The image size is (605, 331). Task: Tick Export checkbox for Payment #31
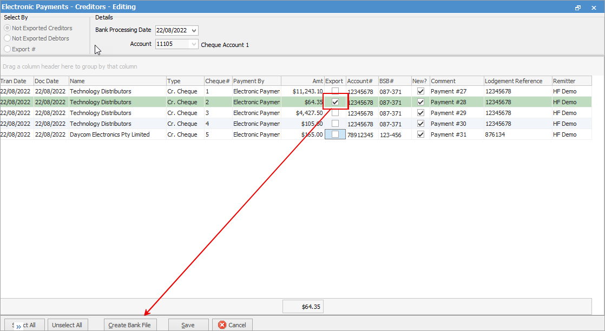tap(336, 134)
